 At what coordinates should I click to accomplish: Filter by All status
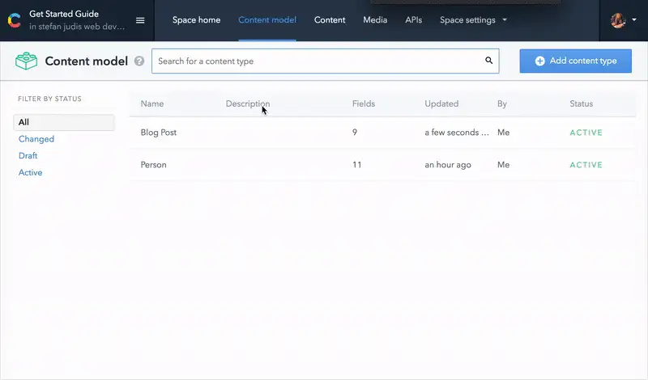[64, 123]
